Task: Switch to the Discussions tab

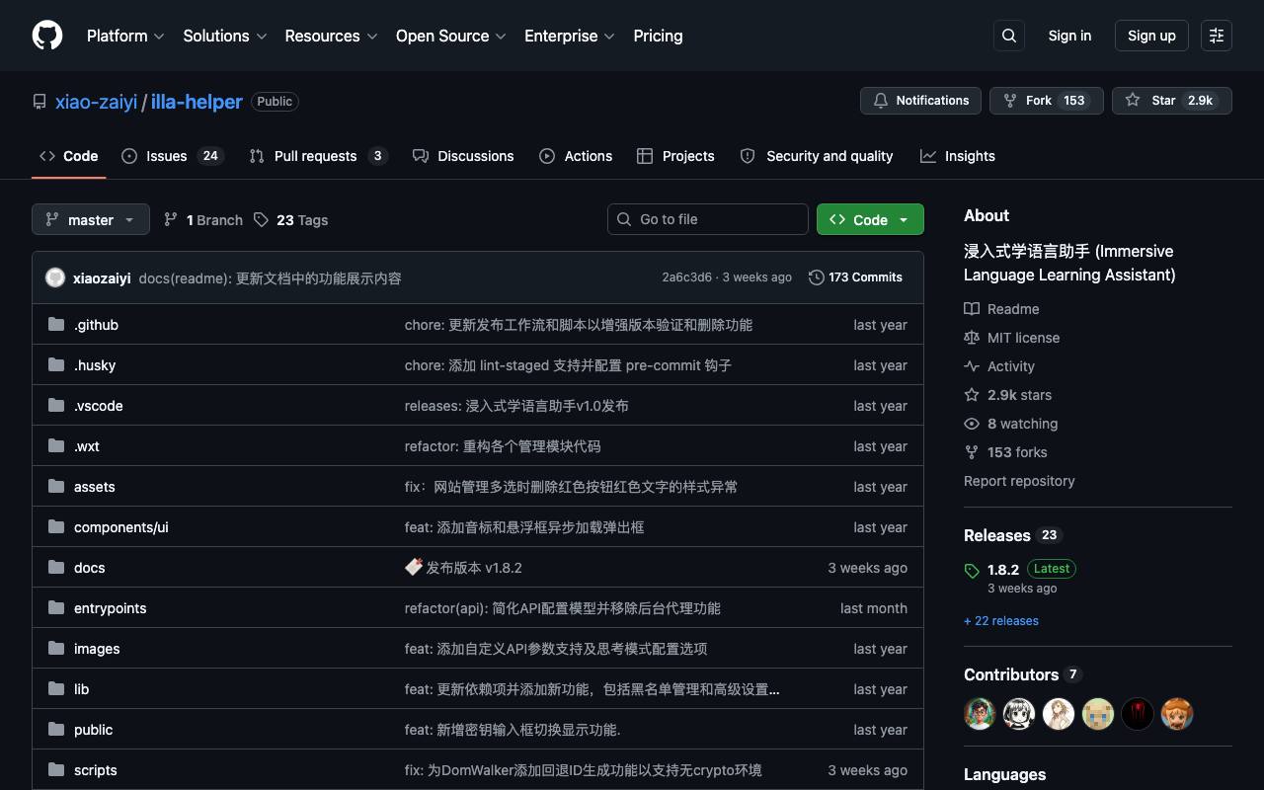Action: [x=463, y=156]
